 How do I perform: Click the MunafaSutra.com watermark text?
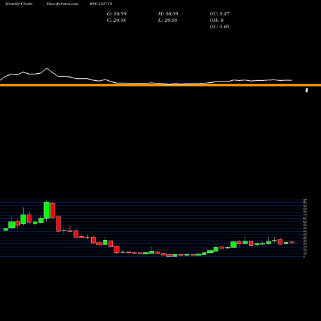pos(62,4)
